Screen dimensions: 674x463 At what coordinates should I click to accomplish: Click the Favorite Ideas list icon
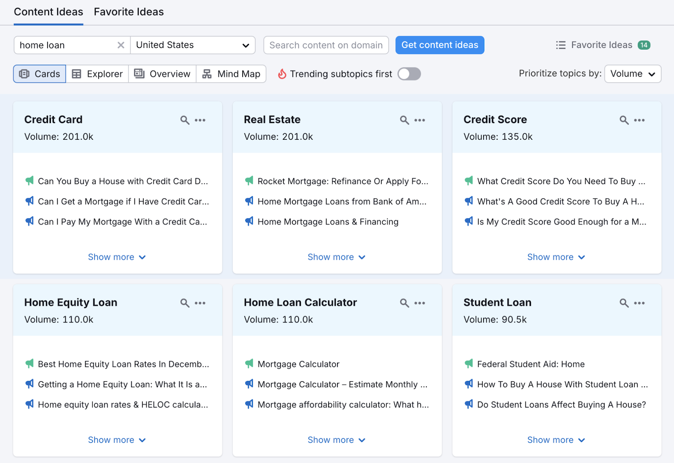click(561, 45)
